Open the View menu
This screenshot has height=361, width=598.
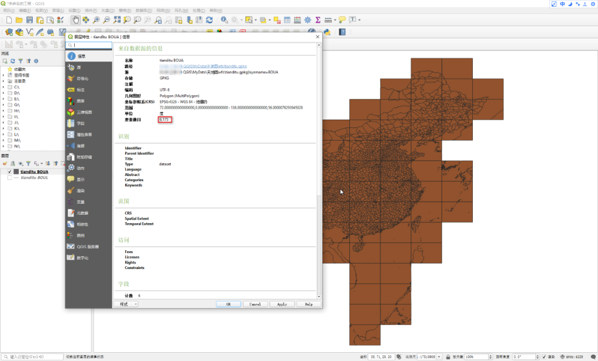41,11
